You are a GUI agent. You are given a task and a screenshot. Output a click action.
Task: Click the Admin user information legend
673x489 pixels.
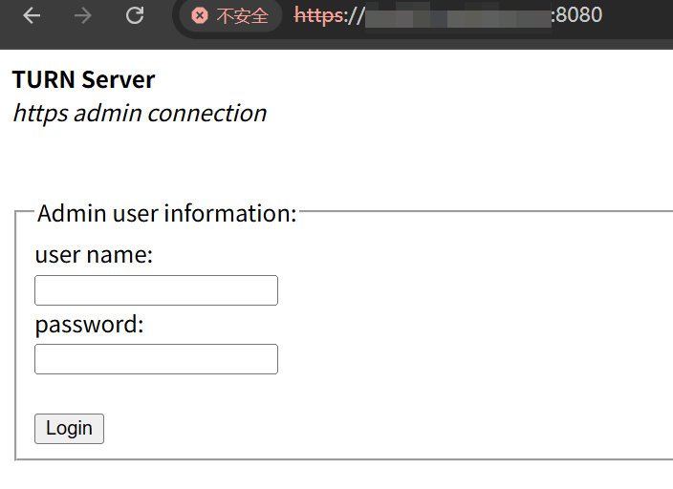(166, 213)
